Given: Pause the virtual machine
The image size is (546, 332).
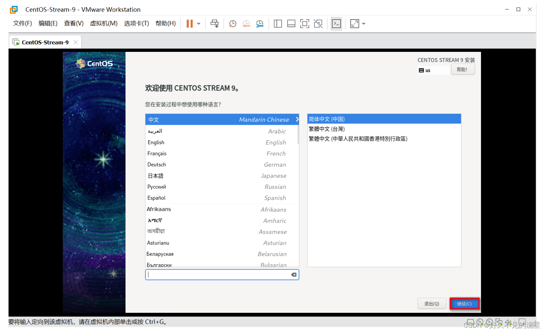Looking at the screenshot, I should pyautogui.click(x=190, y=24).
